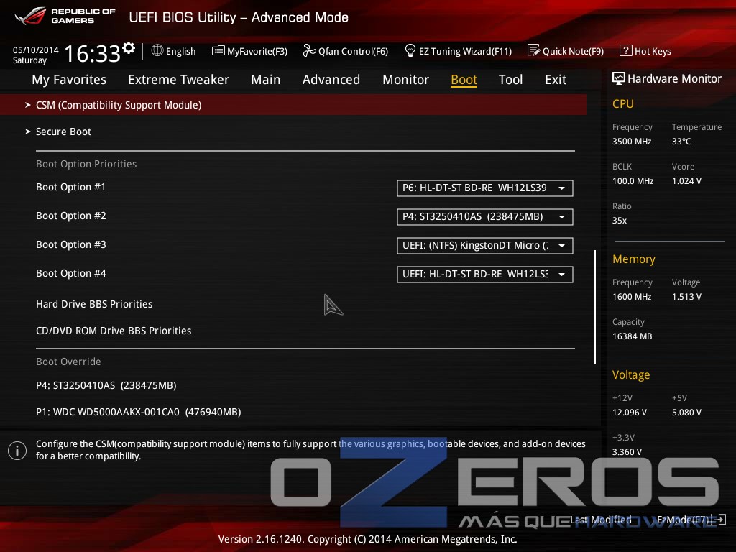
Task: Click the info icon beside help text
Action: [x=17, y=451]
